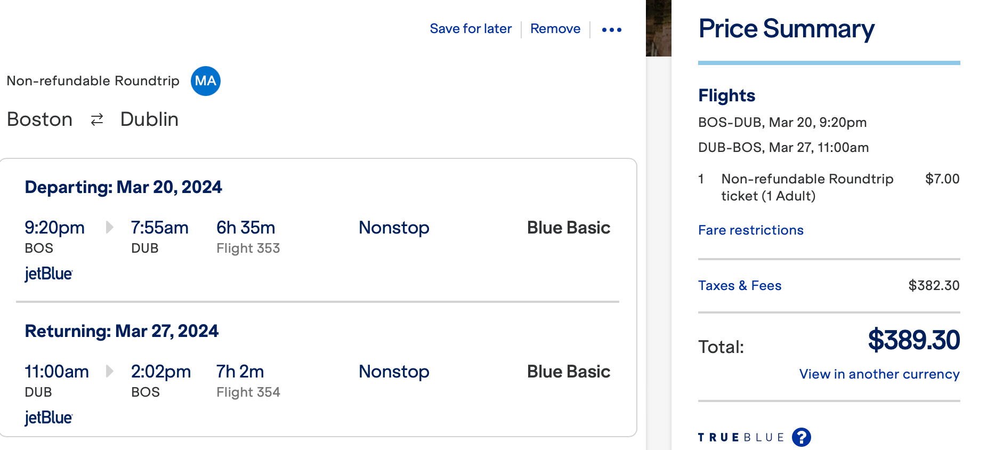987x450 pixels.
Task: Select Flight 354 number text
Action: pyautogui.click(x=248, y=392)
